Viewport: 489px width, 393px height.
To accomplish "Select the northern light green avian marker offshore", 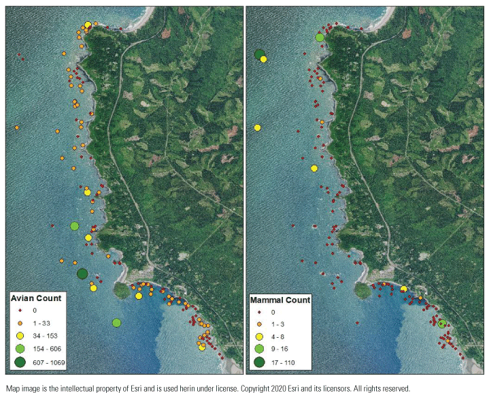I will point(74,225).
